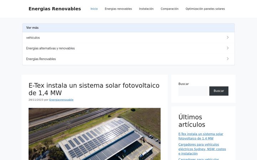Open sidebar link Cargadores para vehículos eléctricos Sydney
The height and width of the screenshot is (160, 257).
click(202, 149)
